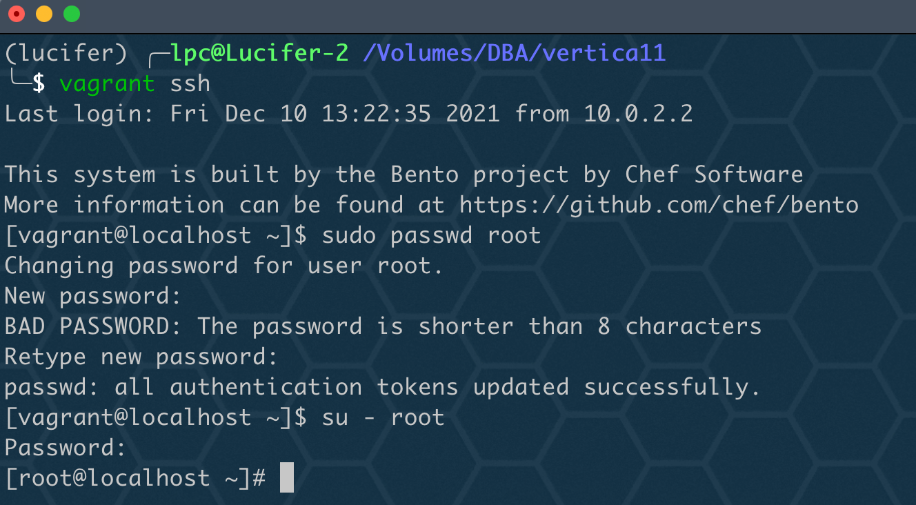Click the red close window button
The height and width of the screenshot is (505, 916).
click(17, 14)
